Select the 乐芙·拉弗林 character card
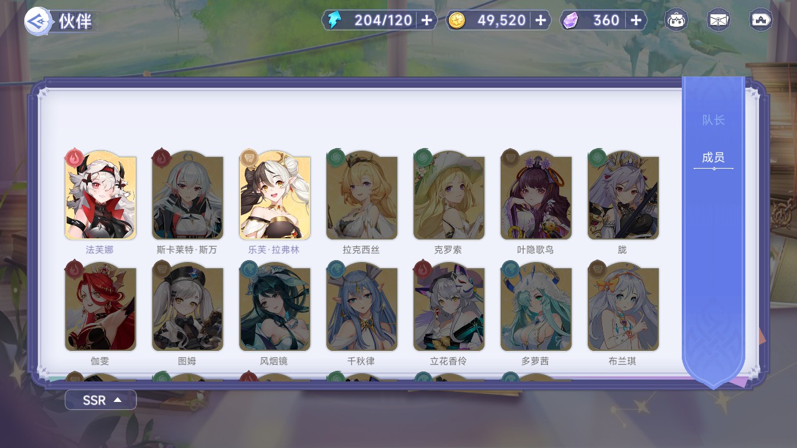Screen dimensions: 797x448 [x=275, y=195]
